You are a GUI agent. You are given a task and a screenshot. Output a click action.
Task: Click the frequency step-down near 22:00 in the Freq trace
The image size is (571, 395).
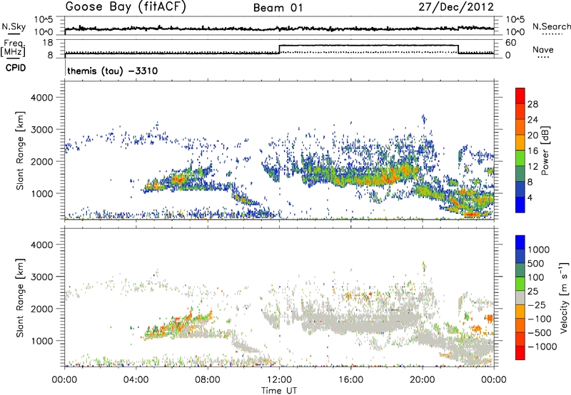click(458, 49)
